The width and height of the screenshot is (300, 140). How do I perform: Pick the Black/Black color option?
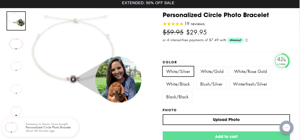tap(177, 97)
